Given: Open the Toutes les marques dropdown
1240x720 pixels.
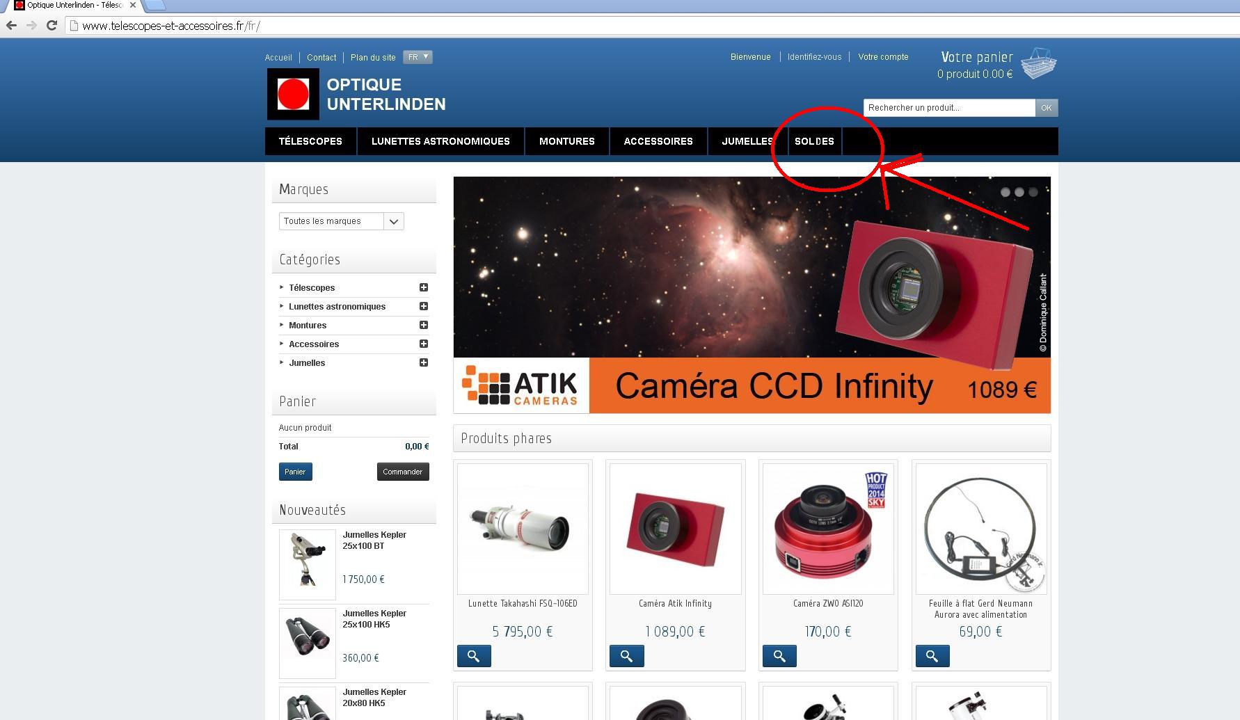Looking at the screenshot, I should (341, 221).
